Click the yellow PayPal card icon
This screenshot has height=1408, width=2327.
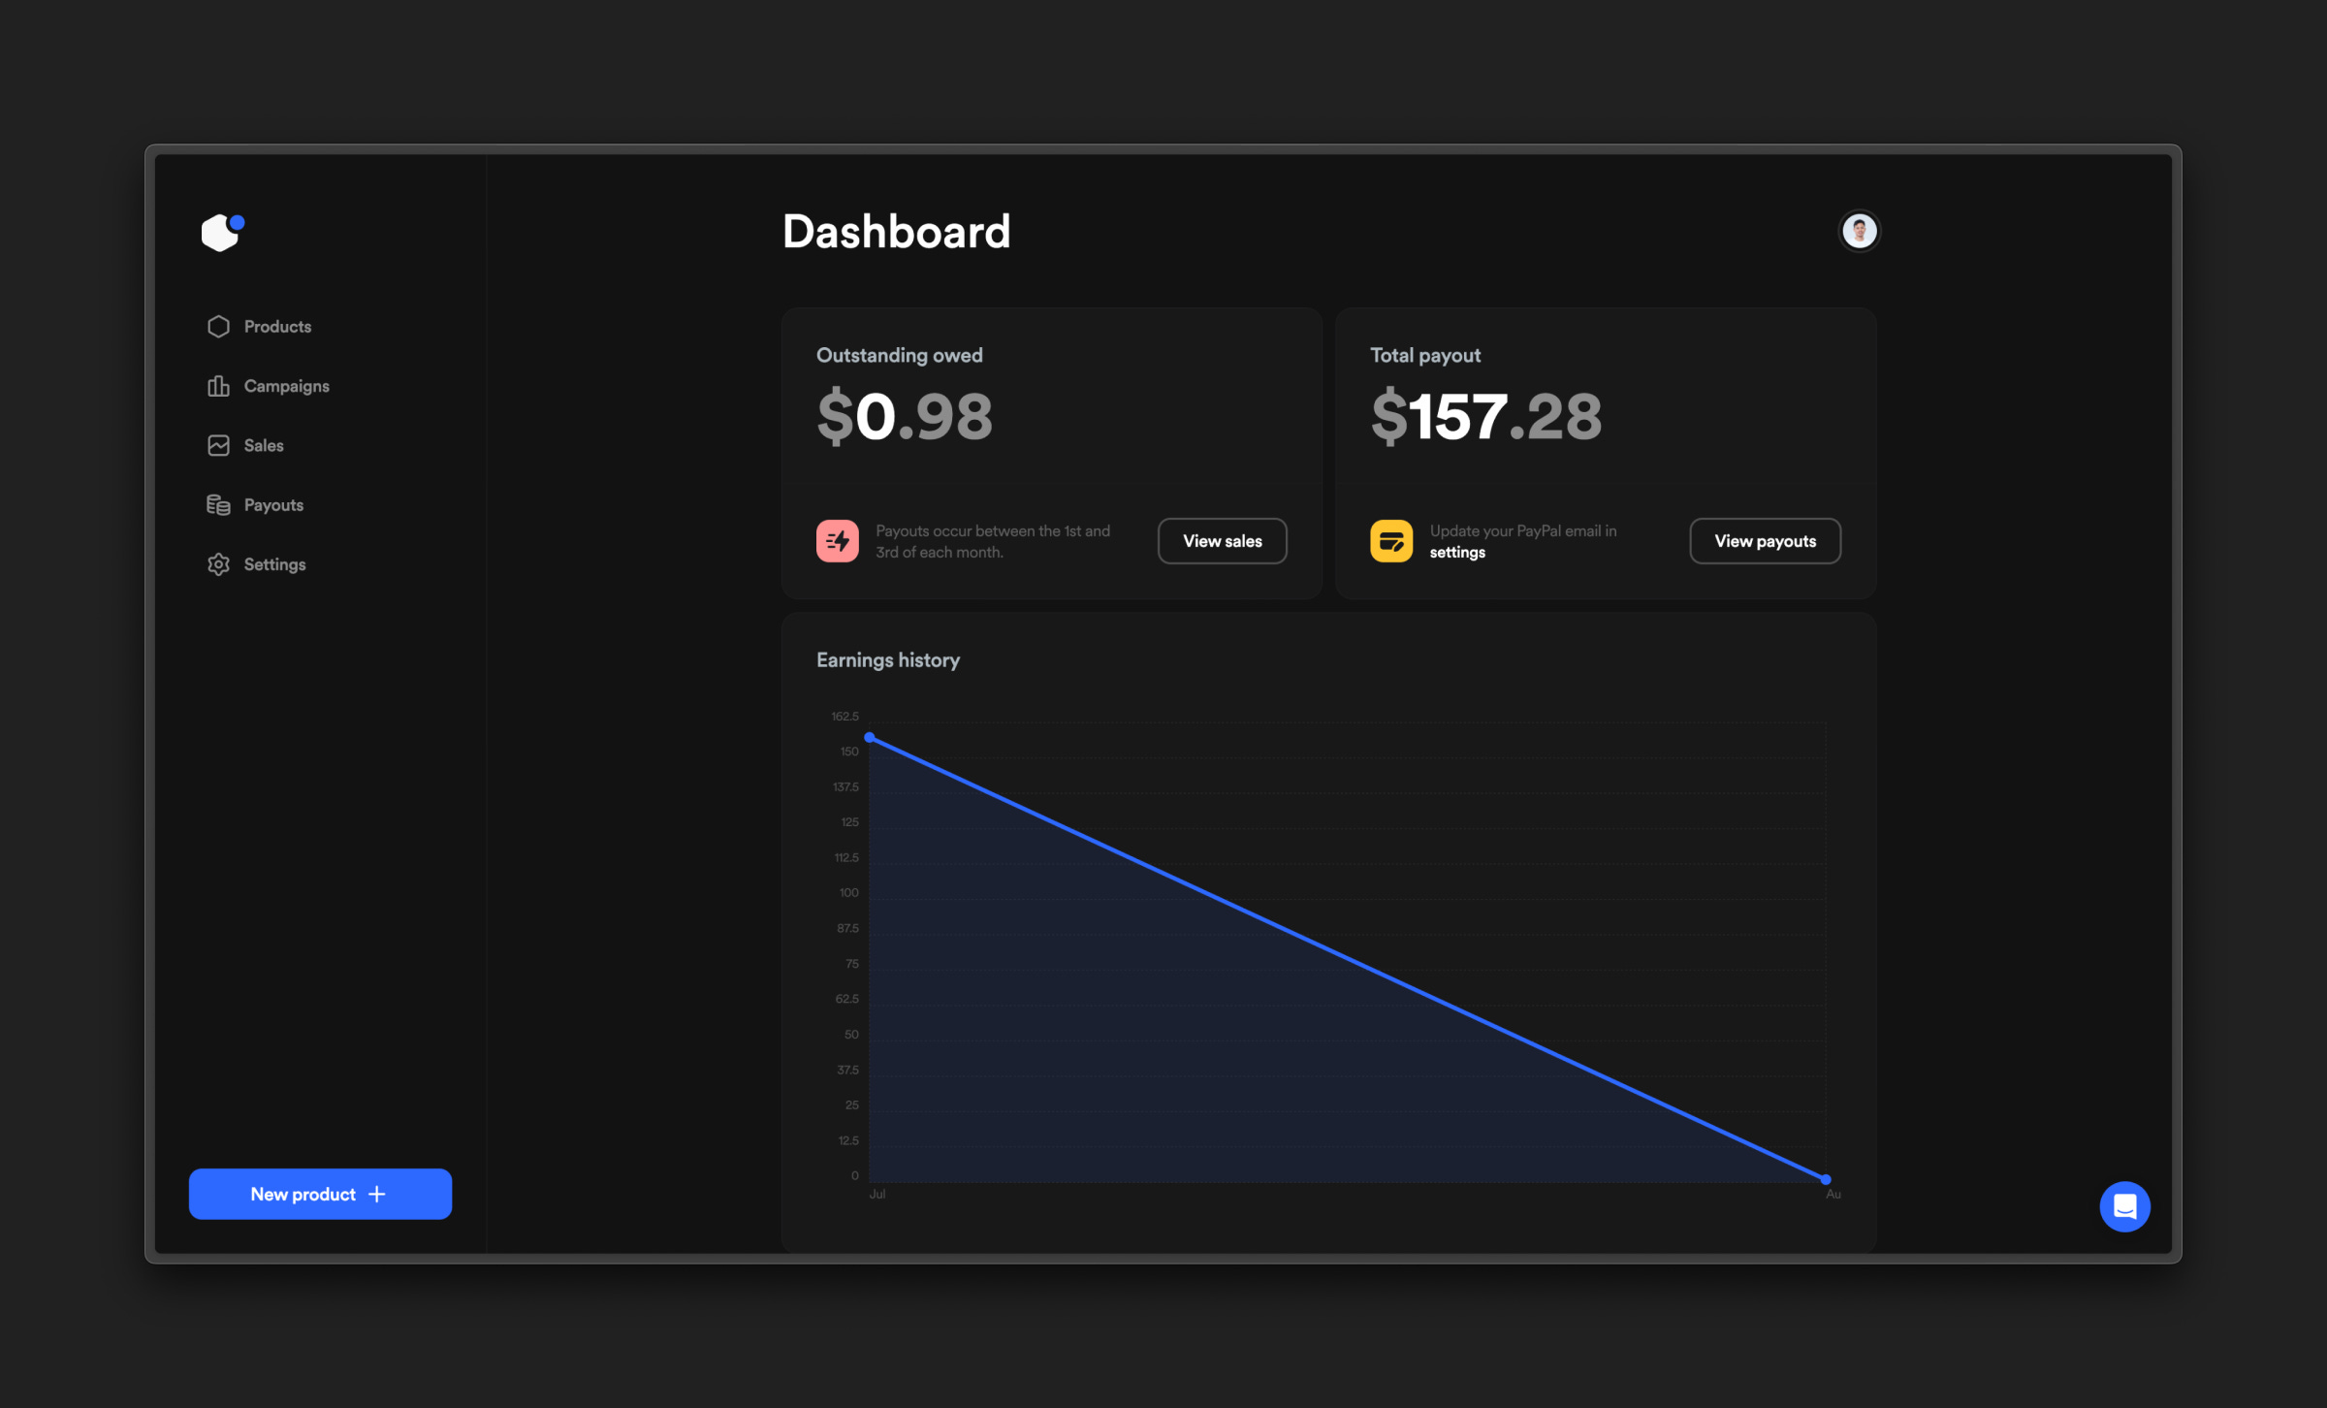(x=1390, y=541)
